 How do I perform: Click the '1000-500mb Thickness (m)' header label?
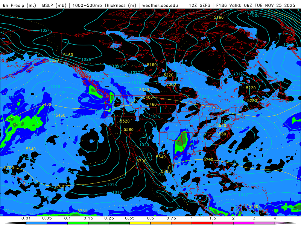tap(104, 5)
